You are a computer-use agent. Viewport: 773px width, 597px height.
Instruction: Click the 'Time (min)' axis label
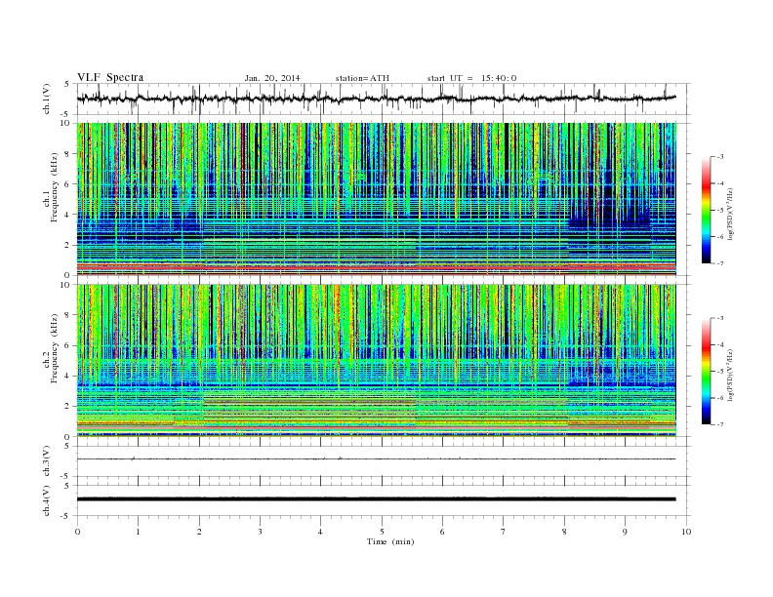point(390,541)
